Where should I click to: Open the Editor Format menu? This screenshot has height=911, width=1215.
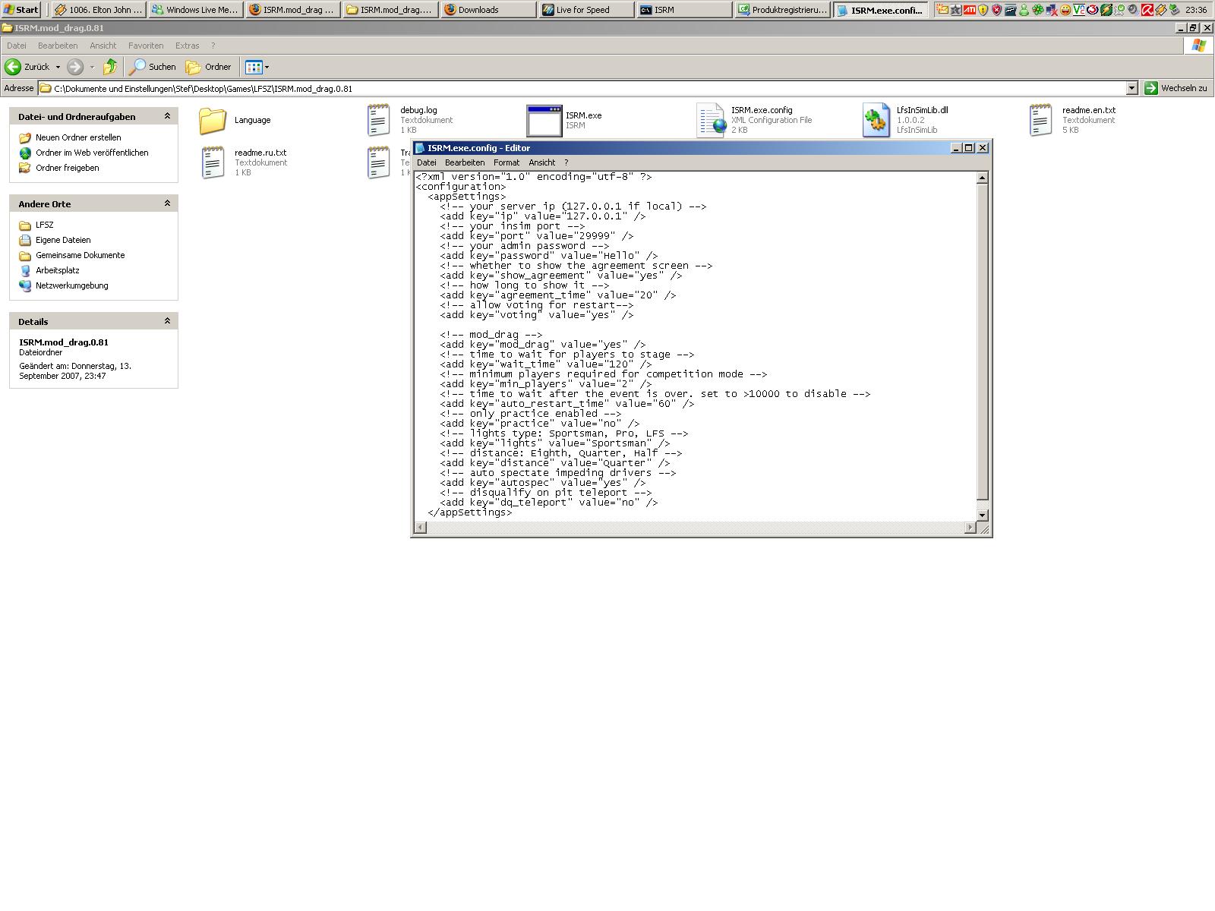pos(507,162)
